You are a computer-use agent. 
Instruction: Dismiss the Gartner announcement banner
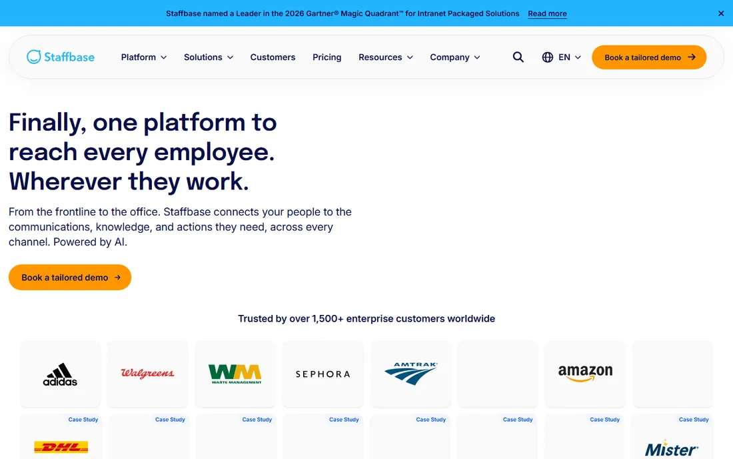(x=721, y=13)
